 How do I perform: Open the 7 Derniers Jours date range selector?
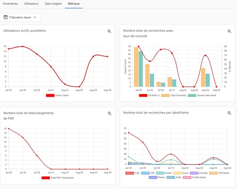click(20, 17)
